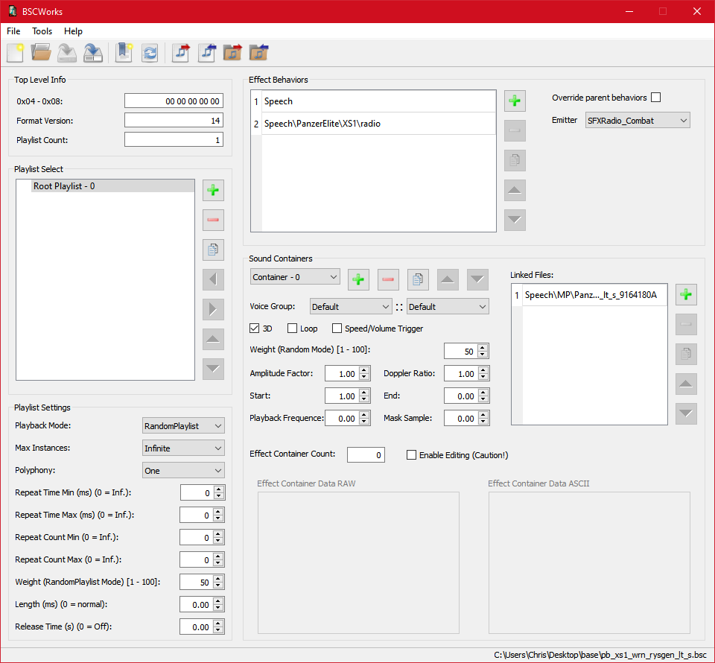This screenshot has height=663, width=715.
Task: Toggle Speed/Volume Trigger checkbox
Action: [337, 328]
